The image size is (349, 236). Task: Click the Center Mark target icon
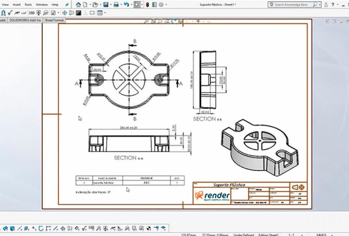pos(64,13)
